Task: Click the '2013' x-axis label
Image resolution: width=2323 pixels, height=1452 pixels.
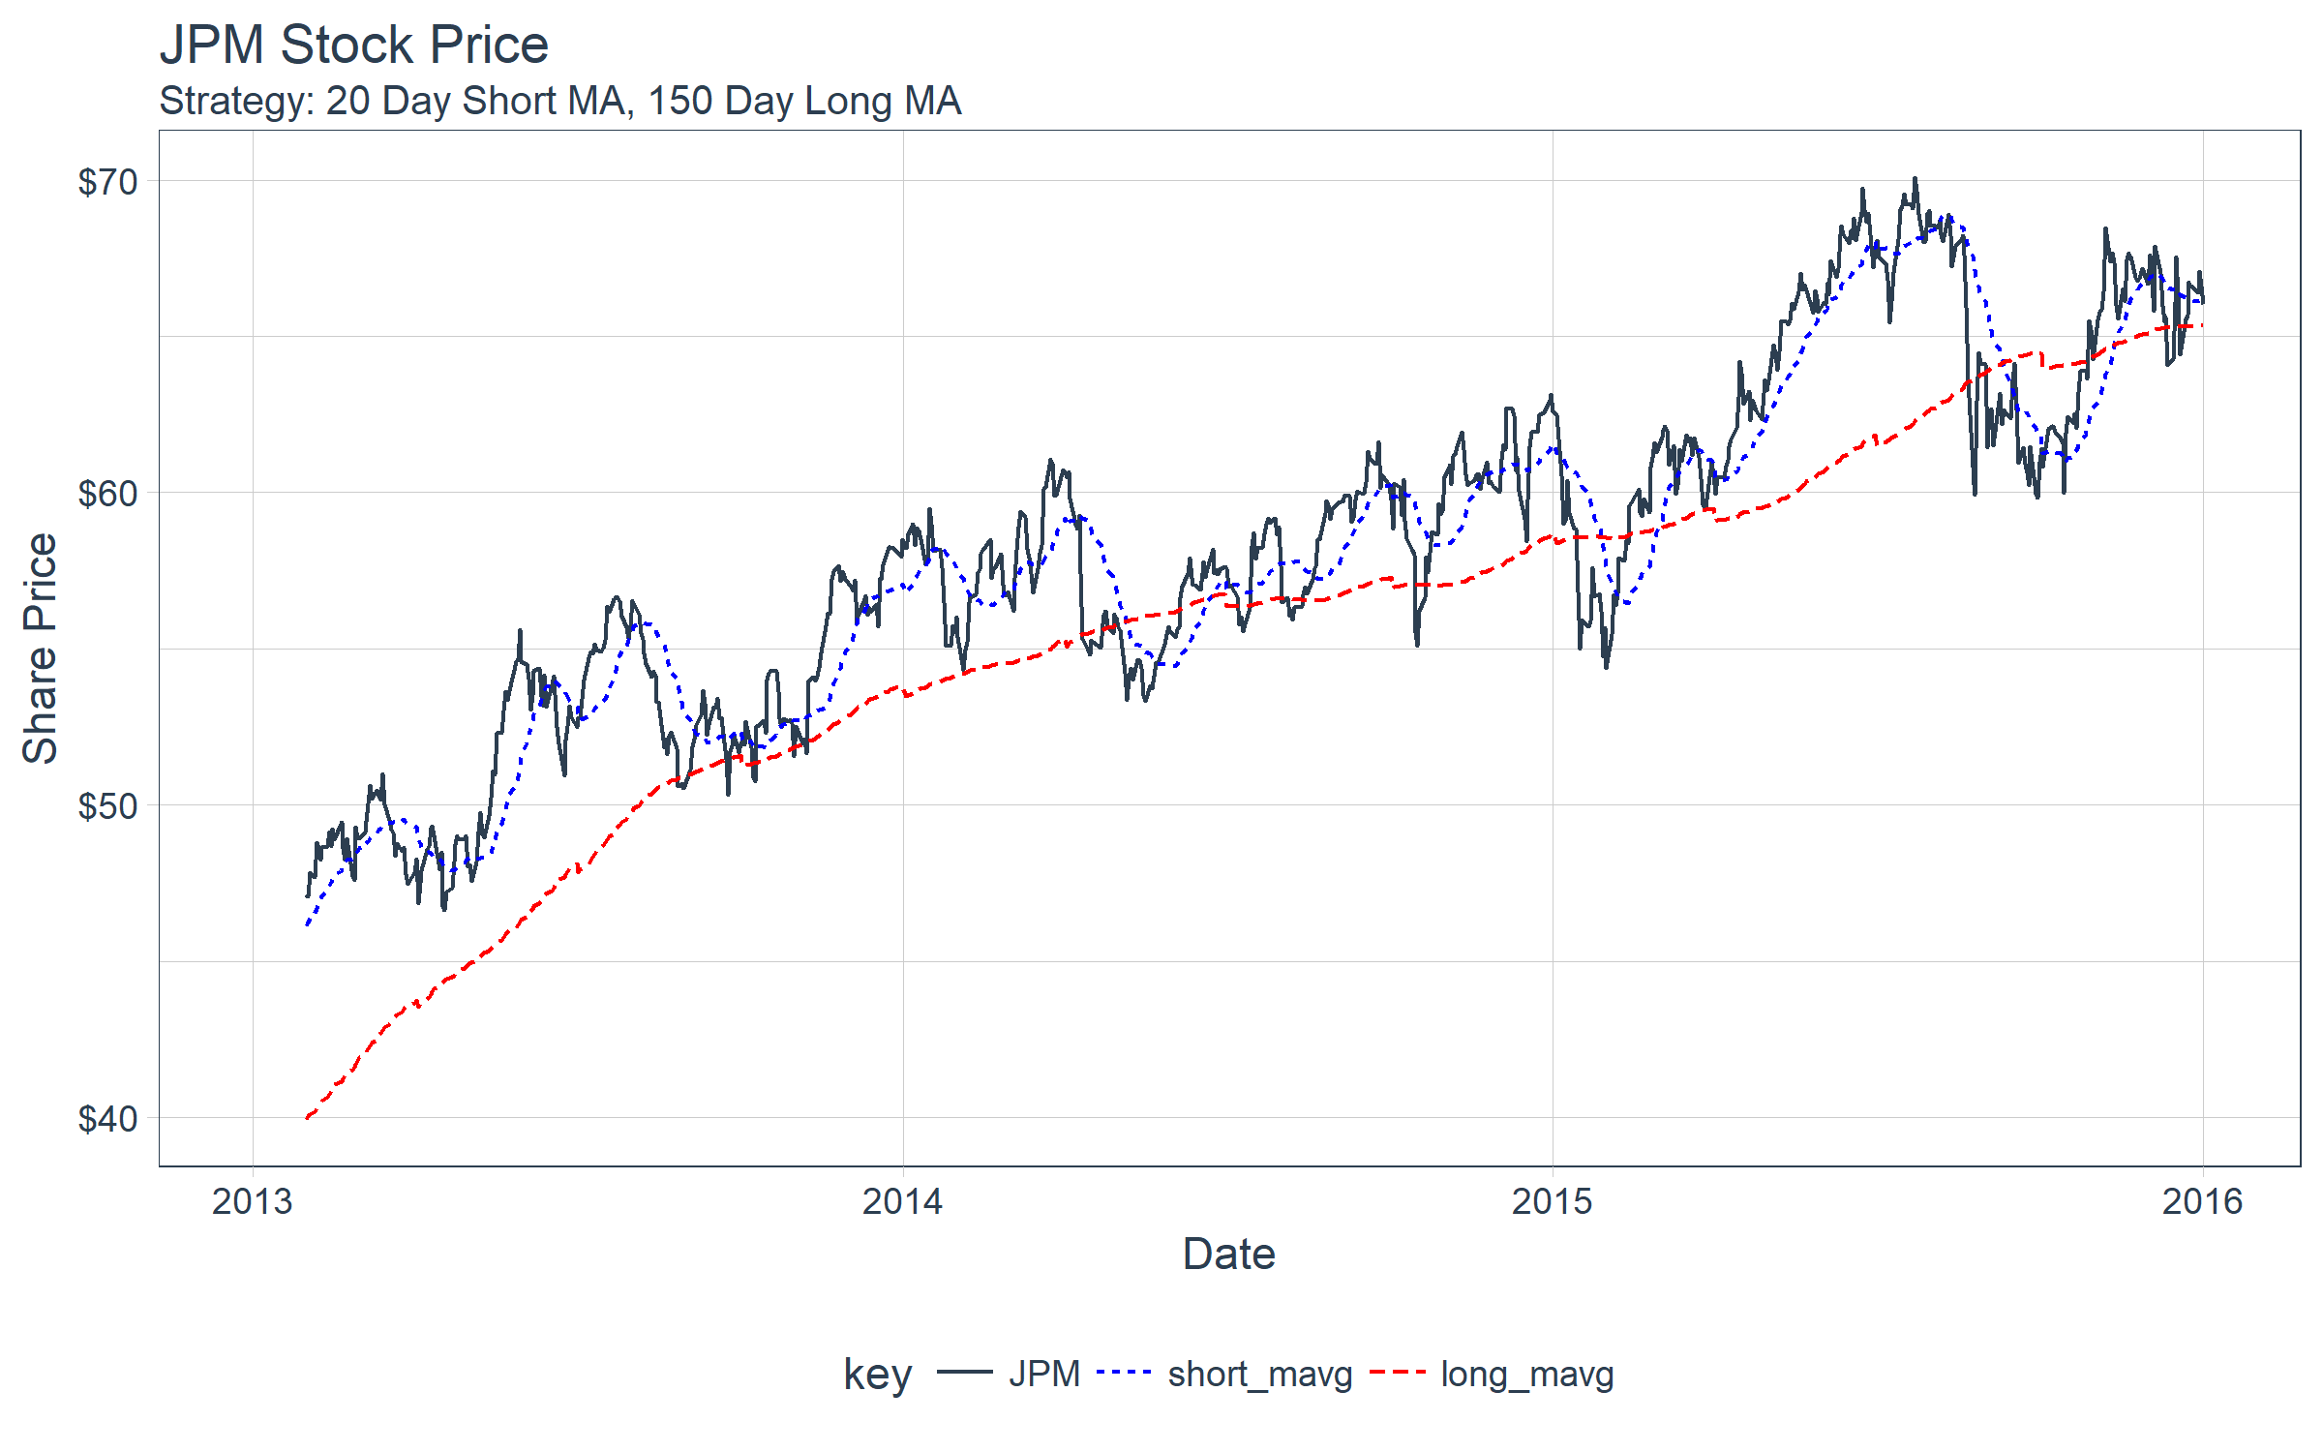Action: pos(253,1201)
